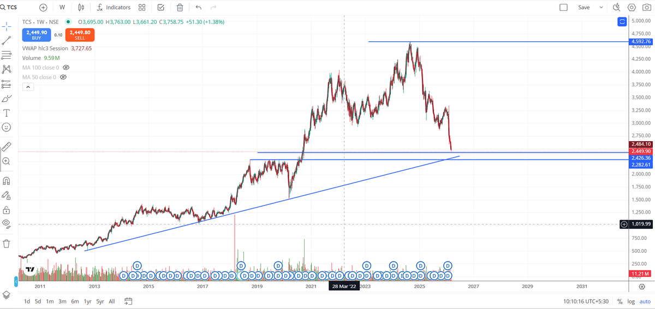Open the object tree layers icon
The image size is (655, 309).
coord(7,295)
